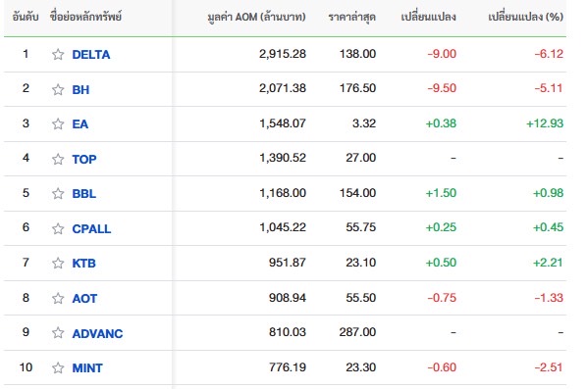Open the MINT stock symbol

pyautogui.click(x=87, y=368)
